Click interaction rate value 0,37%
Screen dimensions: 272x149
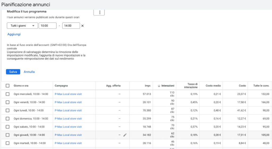(194, 127)
